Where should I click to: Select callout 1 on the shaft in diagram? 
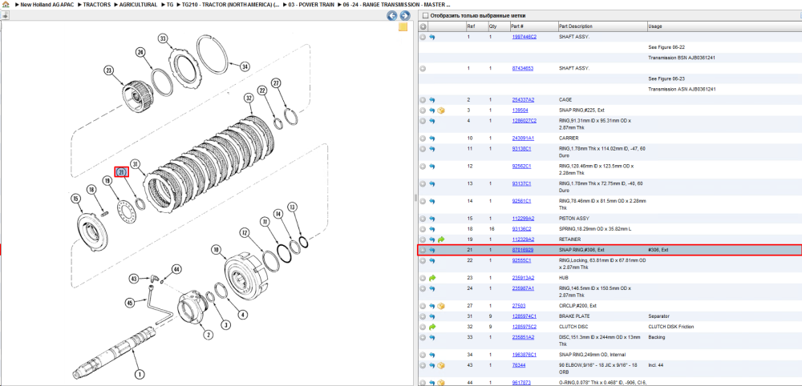point(139,373)
